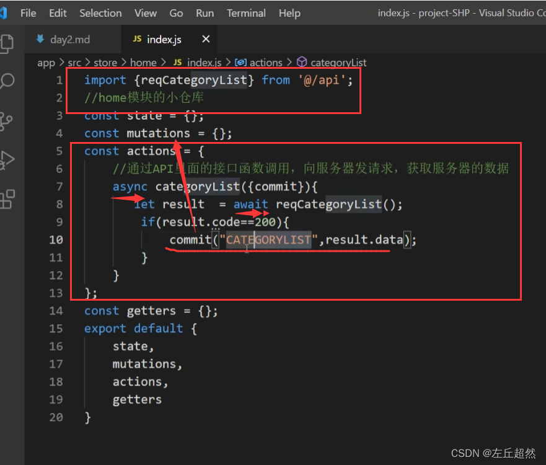Click 'await' keyword on line 8

pyautogui.click(x=251, y=205)
